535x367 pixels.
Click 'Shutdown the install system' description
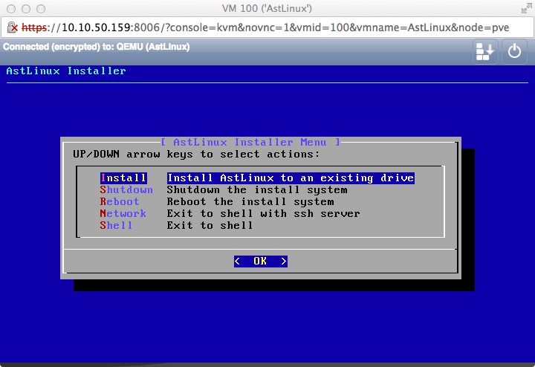pos(257,190)
